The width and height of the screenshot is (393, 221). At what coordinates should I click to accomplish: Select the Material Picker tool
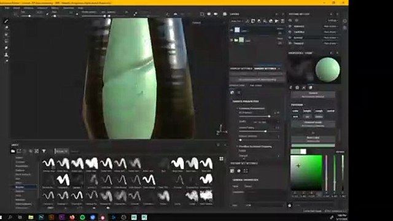tap(6, 61)
